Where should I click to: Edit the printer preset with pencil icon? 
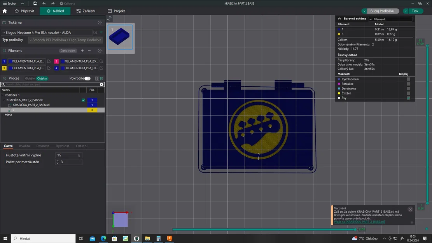click(x=95, y=33)
